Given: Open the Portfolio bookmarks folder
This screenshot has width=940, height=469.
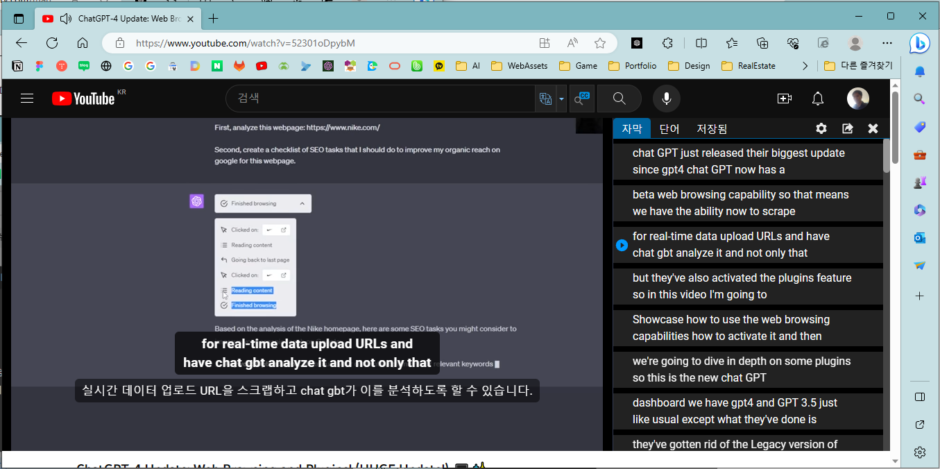Looking at the screenshot, I should tap(632, 66).
